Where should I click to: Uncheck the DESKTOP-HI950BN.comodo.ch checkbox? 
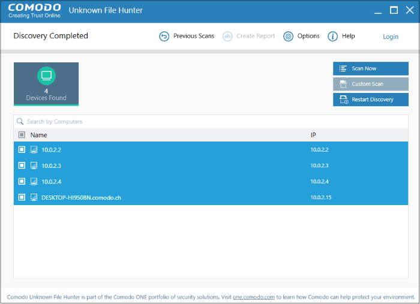pos(22,197)
